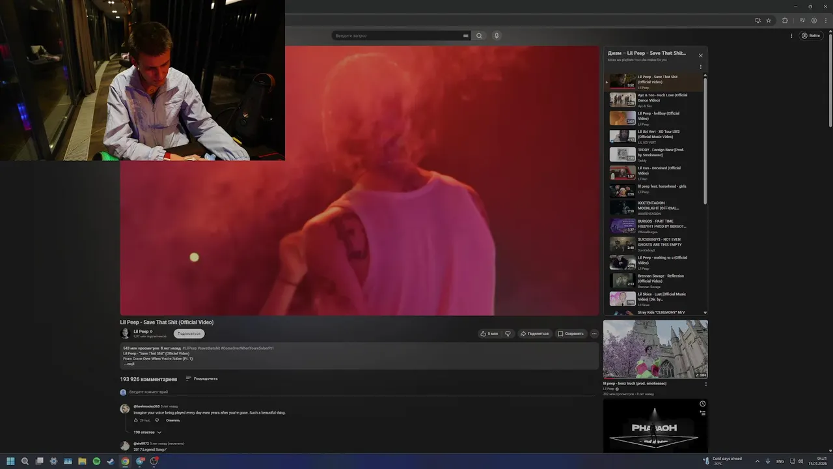Click the Подписаться subscribe button
Viewport: 833px width, 469px height.
tap(189, 334)
